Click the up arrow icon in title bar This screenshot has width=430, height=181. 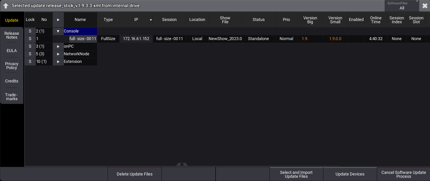[x=6, y=6]
